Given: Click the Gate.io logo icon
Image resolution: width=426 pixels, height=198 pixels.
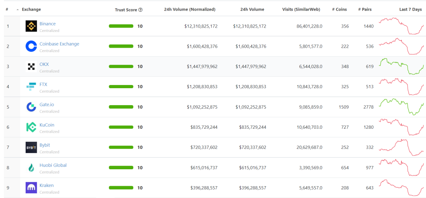Looking at the screenshot, I should [31, 107].
